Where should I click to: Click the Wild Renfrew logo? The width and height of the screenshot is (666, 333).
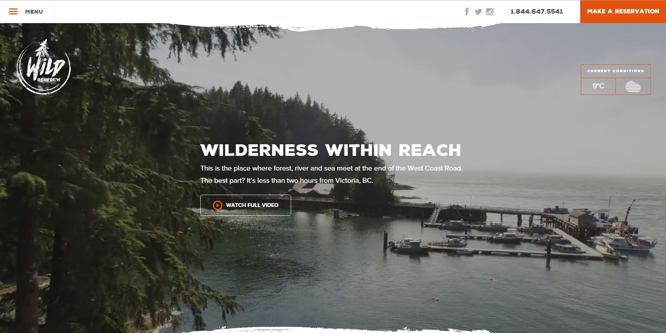tap(44, 67)
